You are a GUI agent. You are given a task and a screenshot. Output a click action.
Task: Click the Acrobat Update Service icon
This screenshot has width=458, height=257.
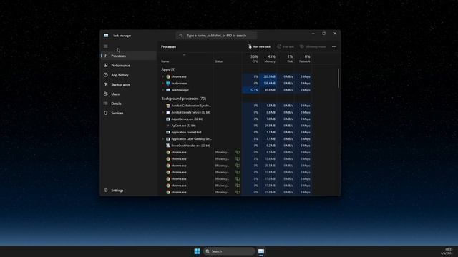tap(168, 112)
